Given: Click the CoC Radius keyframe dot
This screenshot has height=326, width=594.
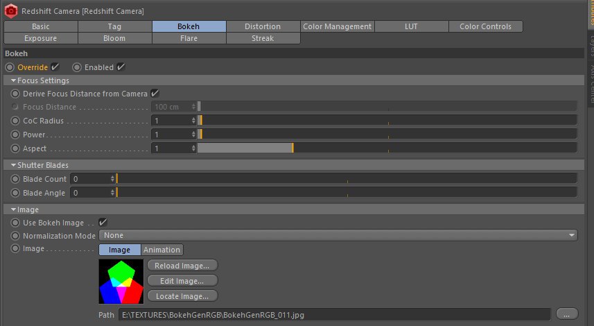Looking at the screenshot, I should 15,121.
